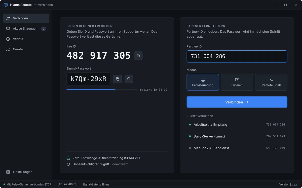Click the one-time password k7Qm-29xR field

(88, 79)
